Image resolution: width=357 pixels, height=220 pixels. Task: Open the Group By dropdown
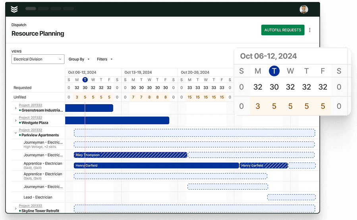79,59
